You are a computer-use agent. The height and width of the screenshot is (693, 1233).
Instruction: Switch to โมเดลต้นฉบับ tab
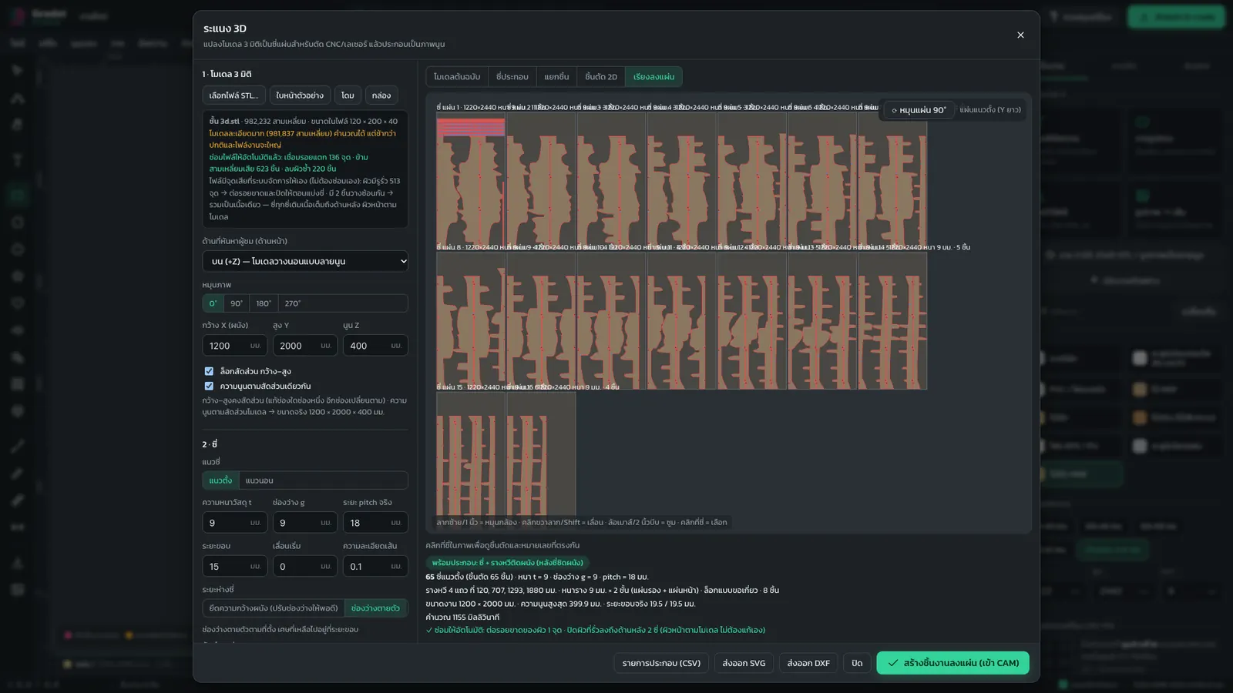(x=457, y=77)
